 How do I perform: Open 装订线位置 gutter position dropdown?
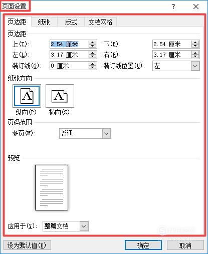195,66
